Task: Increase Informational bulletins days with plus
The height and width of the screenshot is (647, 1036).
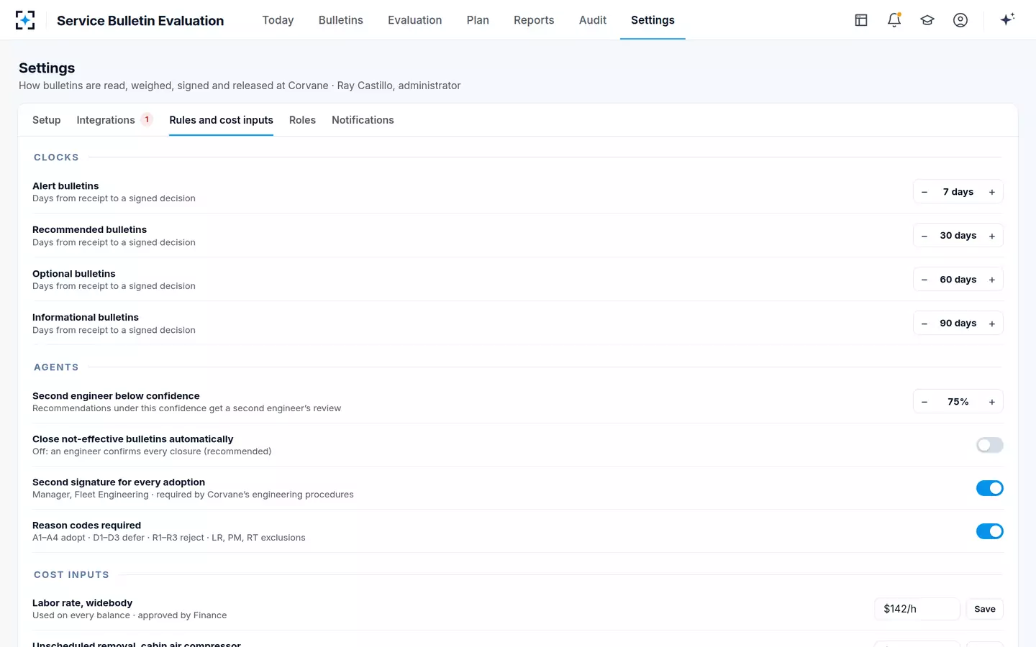Action: tap(992, 323)
